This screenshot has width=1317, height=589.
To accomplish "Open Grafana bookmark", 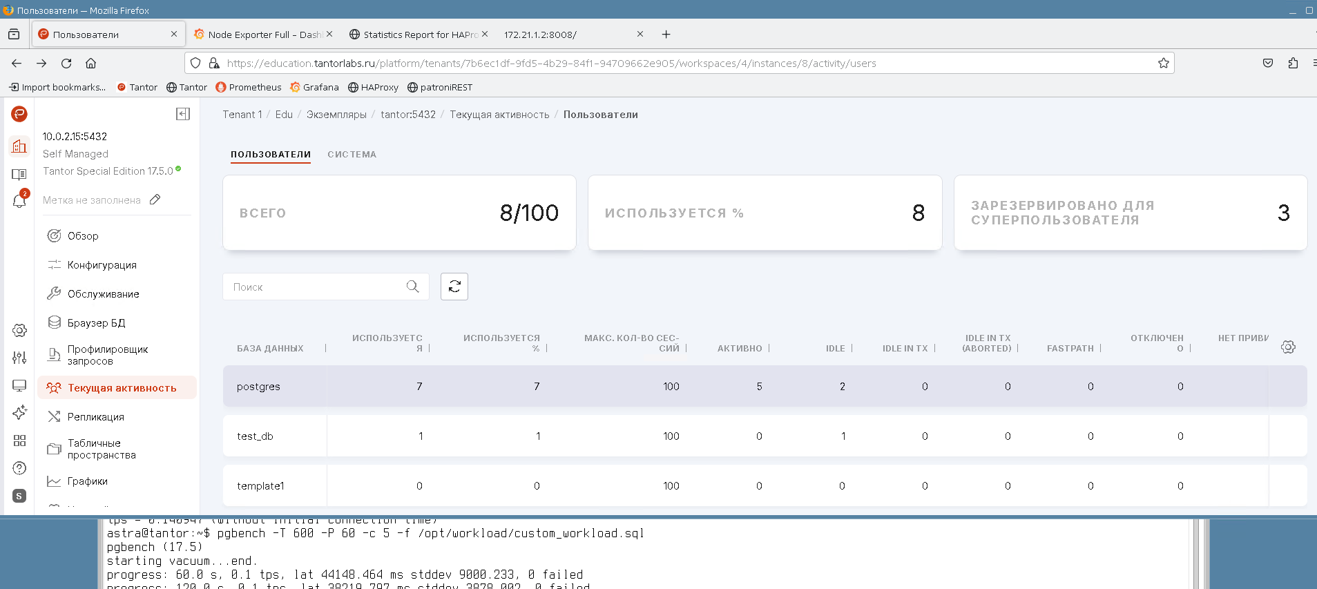I will click(x=314, y=87).
